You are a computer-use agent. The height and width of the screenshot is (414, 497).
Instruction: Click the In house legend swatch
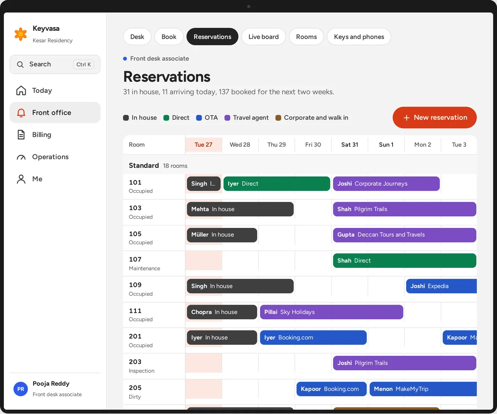126,118
